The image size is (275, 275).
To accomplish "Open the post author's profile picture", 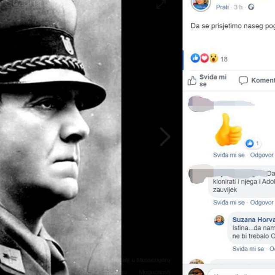I will 201,4.
